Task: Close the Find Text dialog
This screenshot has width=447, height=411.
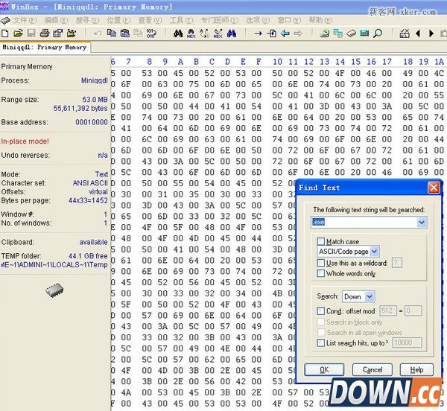Action: (x=433, y=188)
